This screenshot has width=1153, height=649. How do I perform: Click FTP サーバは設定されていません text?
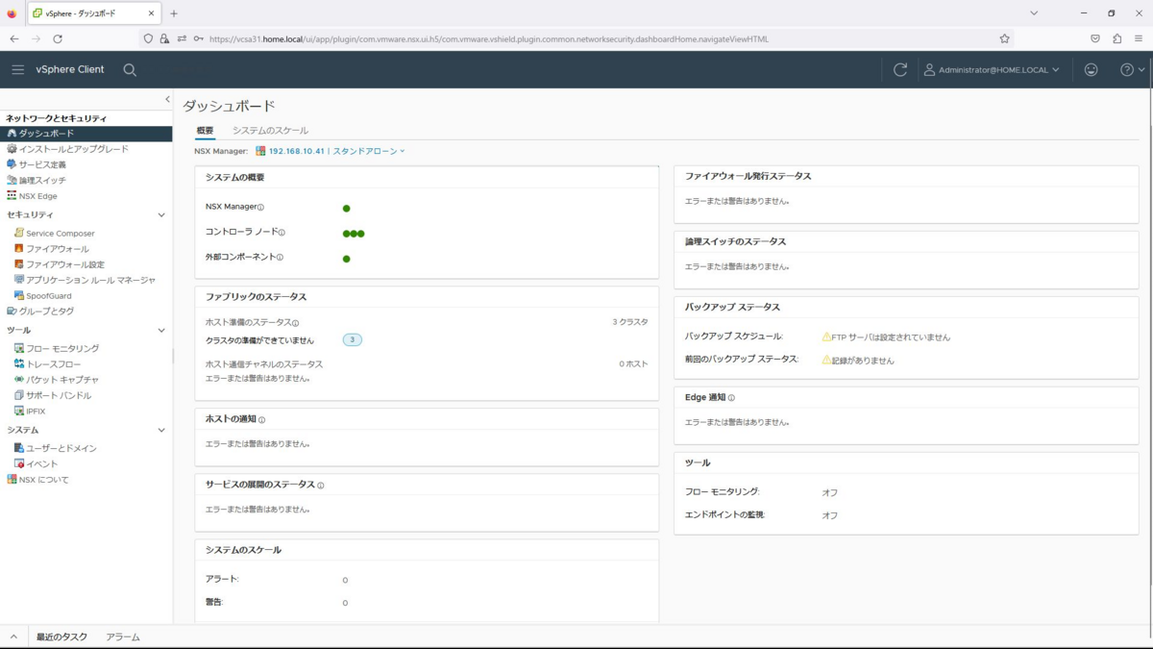(891, 337)
